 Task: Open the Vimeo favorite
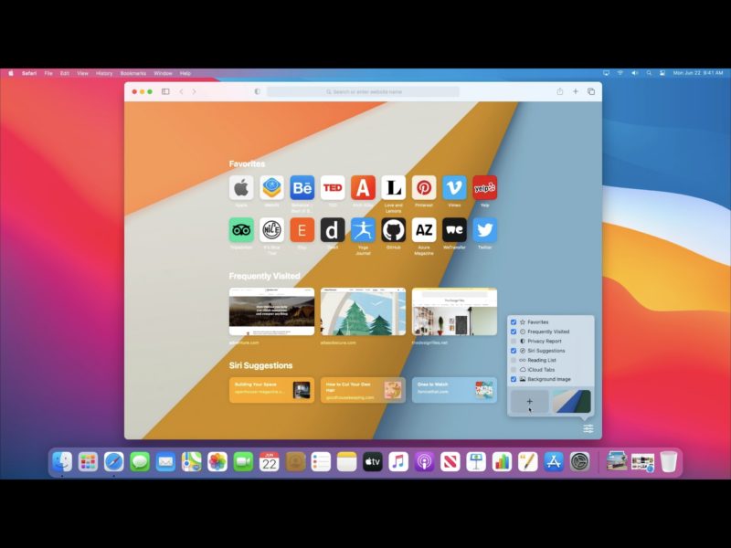[x=454, y=188]
